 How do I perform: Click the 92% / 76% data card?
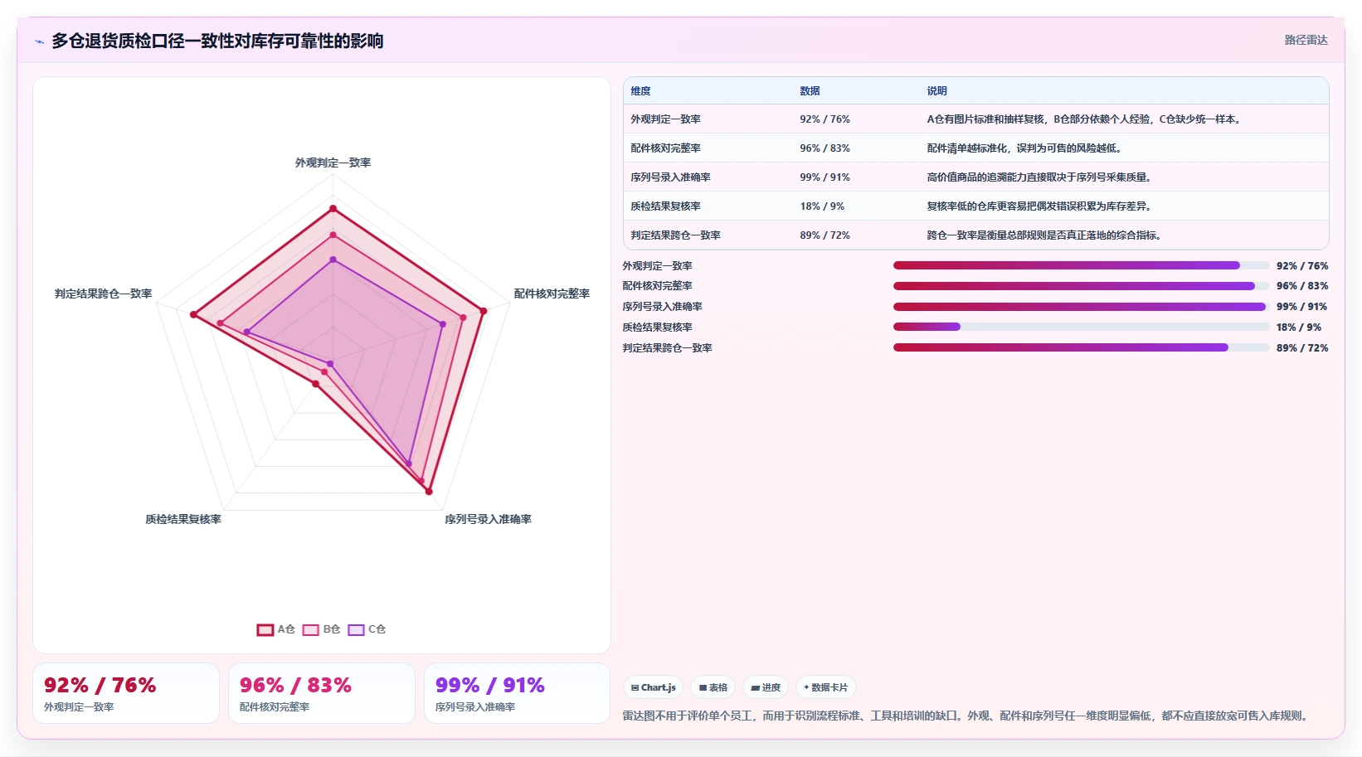pyautogui.click(x=126, y=693)
